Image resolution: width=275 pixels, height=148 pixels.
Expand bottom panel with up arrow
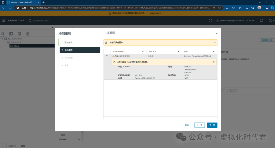pos(3,146)
